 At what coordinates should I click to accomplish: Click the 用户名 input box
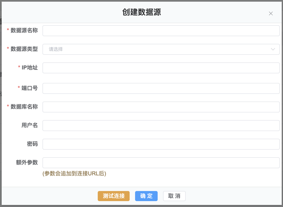(161, 126)
